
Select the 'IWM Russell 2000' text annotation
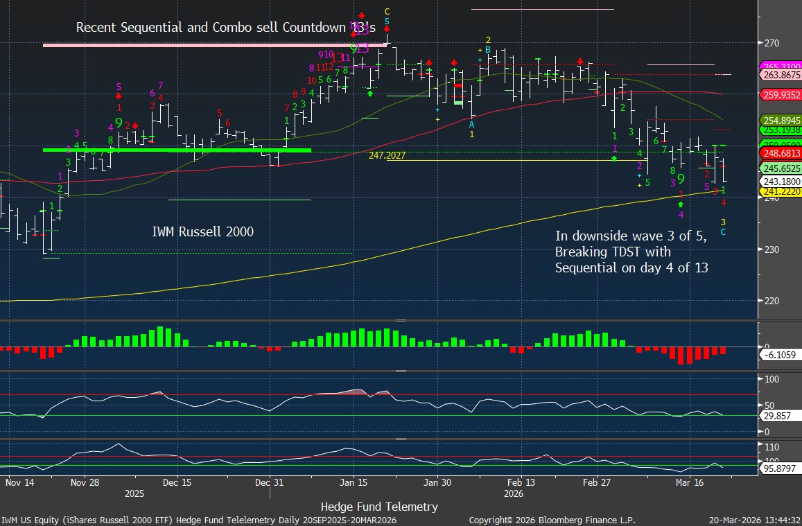[x=202, y=231]
